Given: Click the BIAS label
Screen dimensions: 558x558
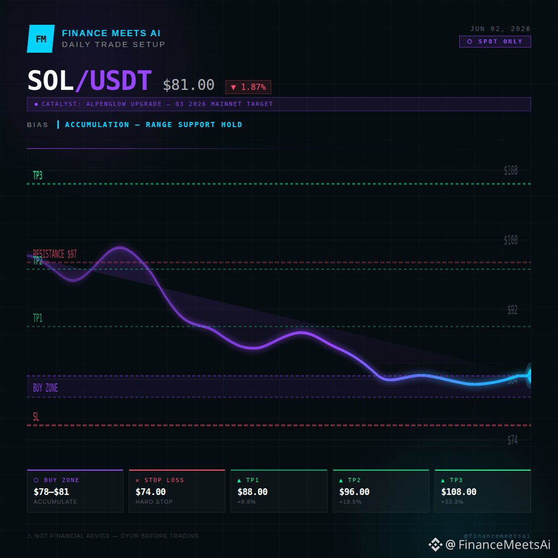Looking at the screenshot, I should click(x=37, y=125).
